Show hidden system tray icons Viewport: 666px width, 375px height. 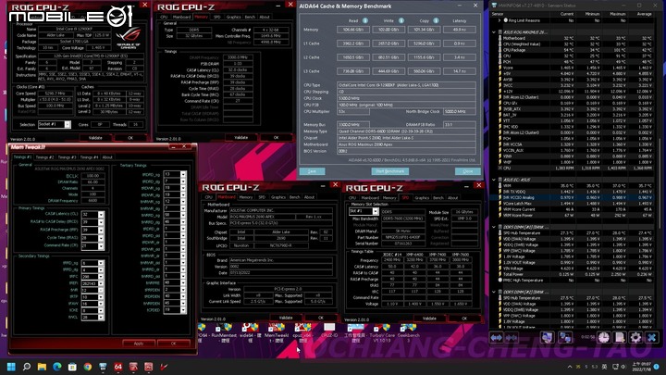(570, 367)
